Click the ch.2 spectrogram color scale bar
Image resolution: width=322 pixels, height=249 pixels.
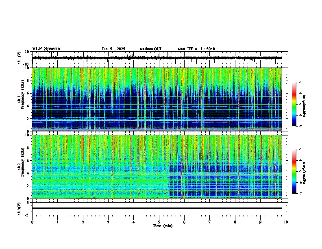point(294,171)
